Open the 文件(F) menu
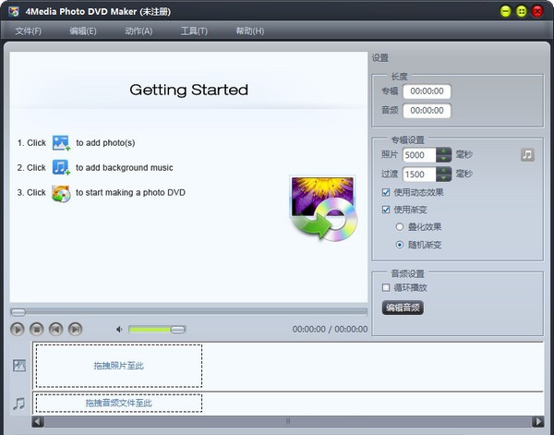The height and width of the screenshot is (435, 554). coord(28,31)
